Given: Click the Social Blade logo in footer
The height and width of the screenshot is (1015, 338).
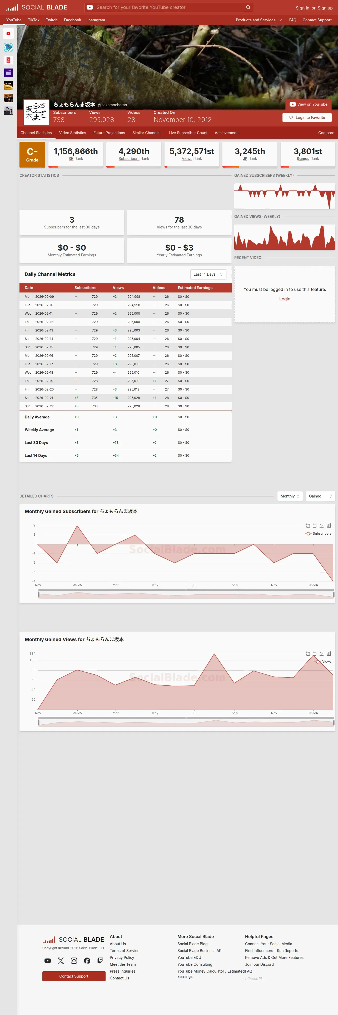Looking at the screenshot, I should coord(74,940).
